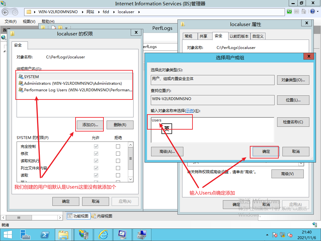Launch Internet Explorer from the taskbar
Viewport: 321px width, 241px height.
click(103, 235)
